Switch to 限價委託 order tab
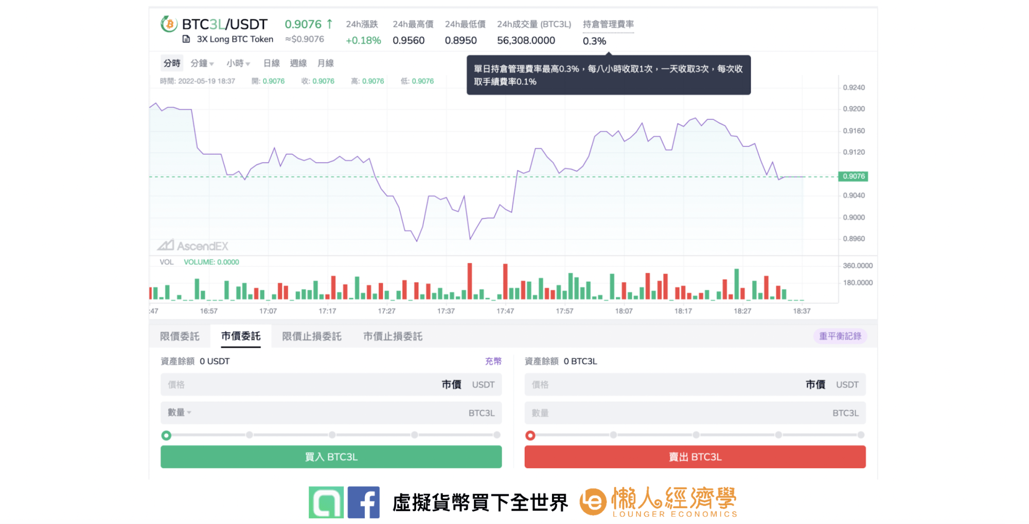The width and height of the screenshot is (1029, 524). tap(180, 336)
